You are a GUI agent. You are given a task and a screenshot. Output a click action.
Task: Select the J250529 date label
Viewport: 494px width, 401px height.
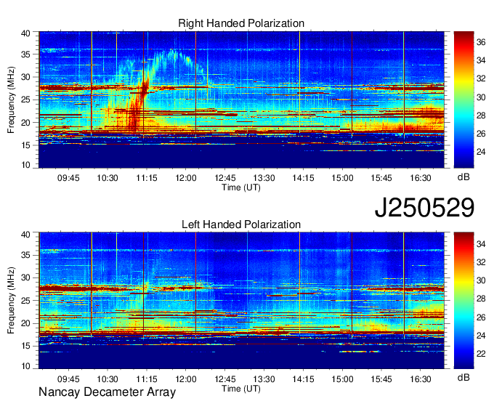point(424,207)
